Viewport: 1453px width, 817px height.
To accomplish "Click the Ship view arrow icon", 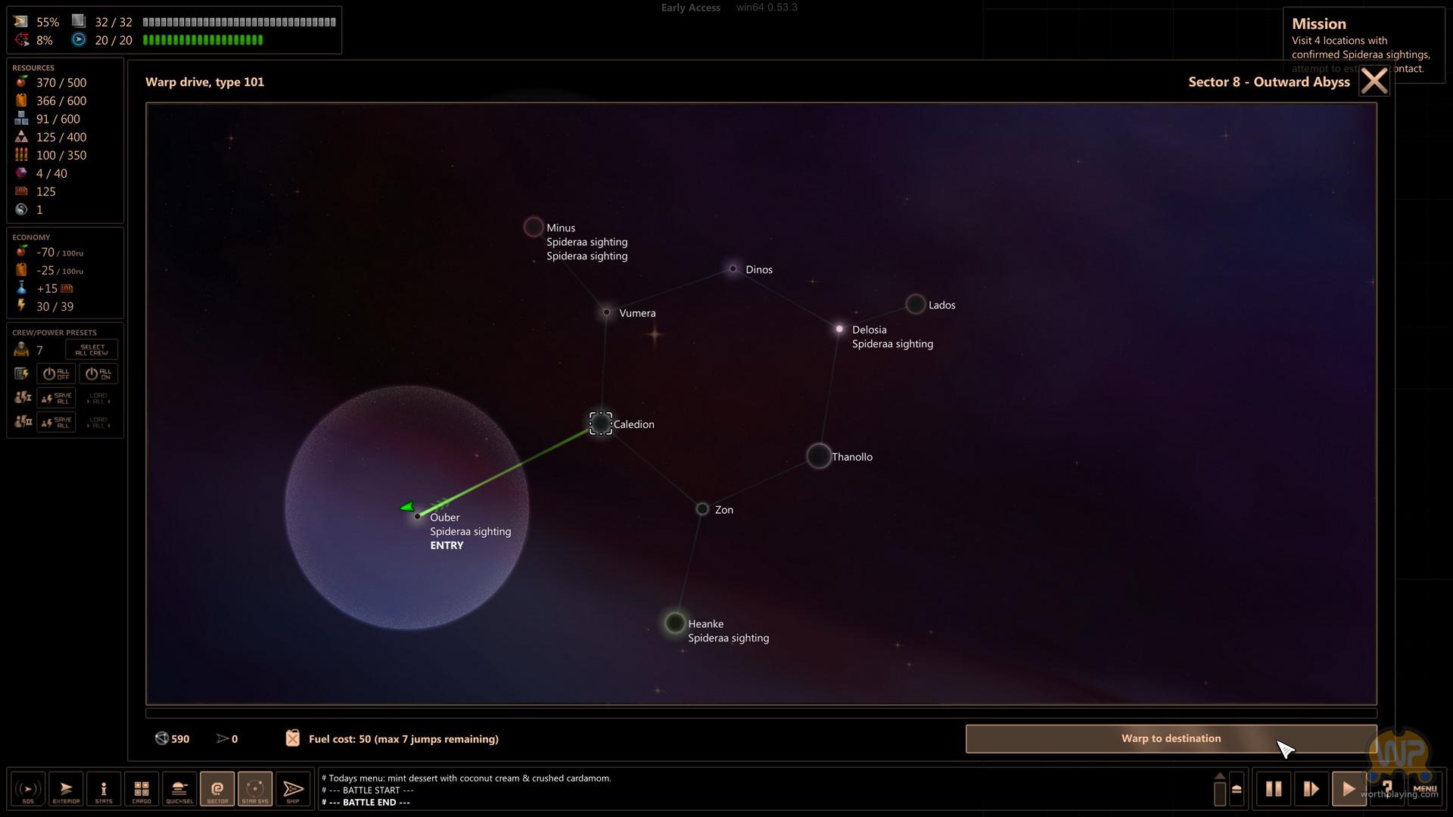I will pos(293,789).
